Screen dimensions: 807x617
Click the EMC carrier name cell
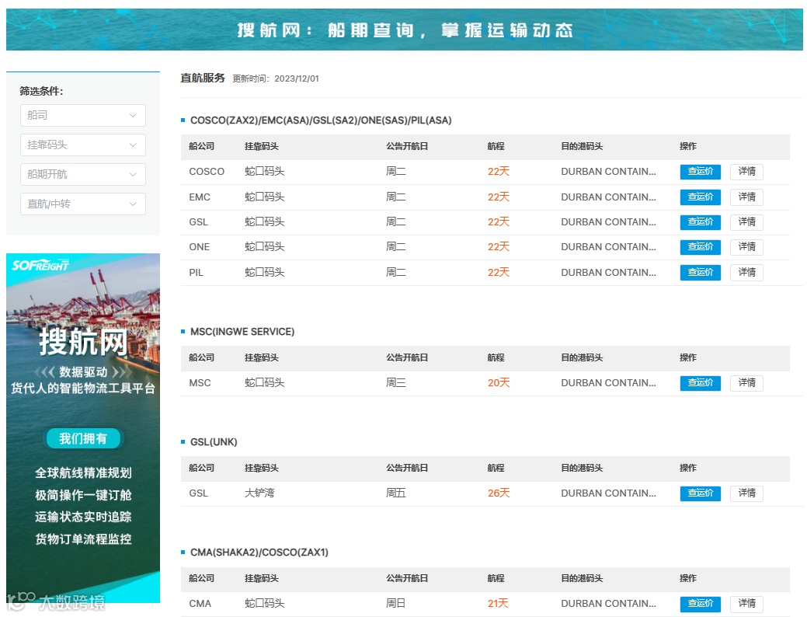(x=199, y=197)
